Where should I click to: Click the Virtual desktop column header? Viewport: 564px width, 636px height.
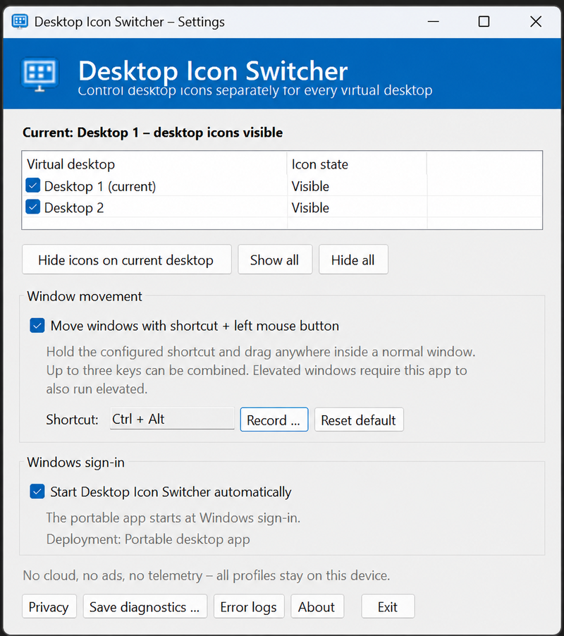(155, 164)
